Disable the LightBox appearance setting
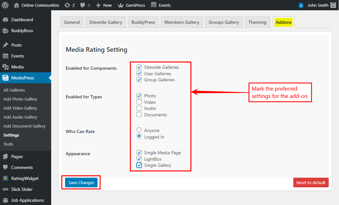The height and width of the screenshot is (205, 339). (x=139, y=159)
